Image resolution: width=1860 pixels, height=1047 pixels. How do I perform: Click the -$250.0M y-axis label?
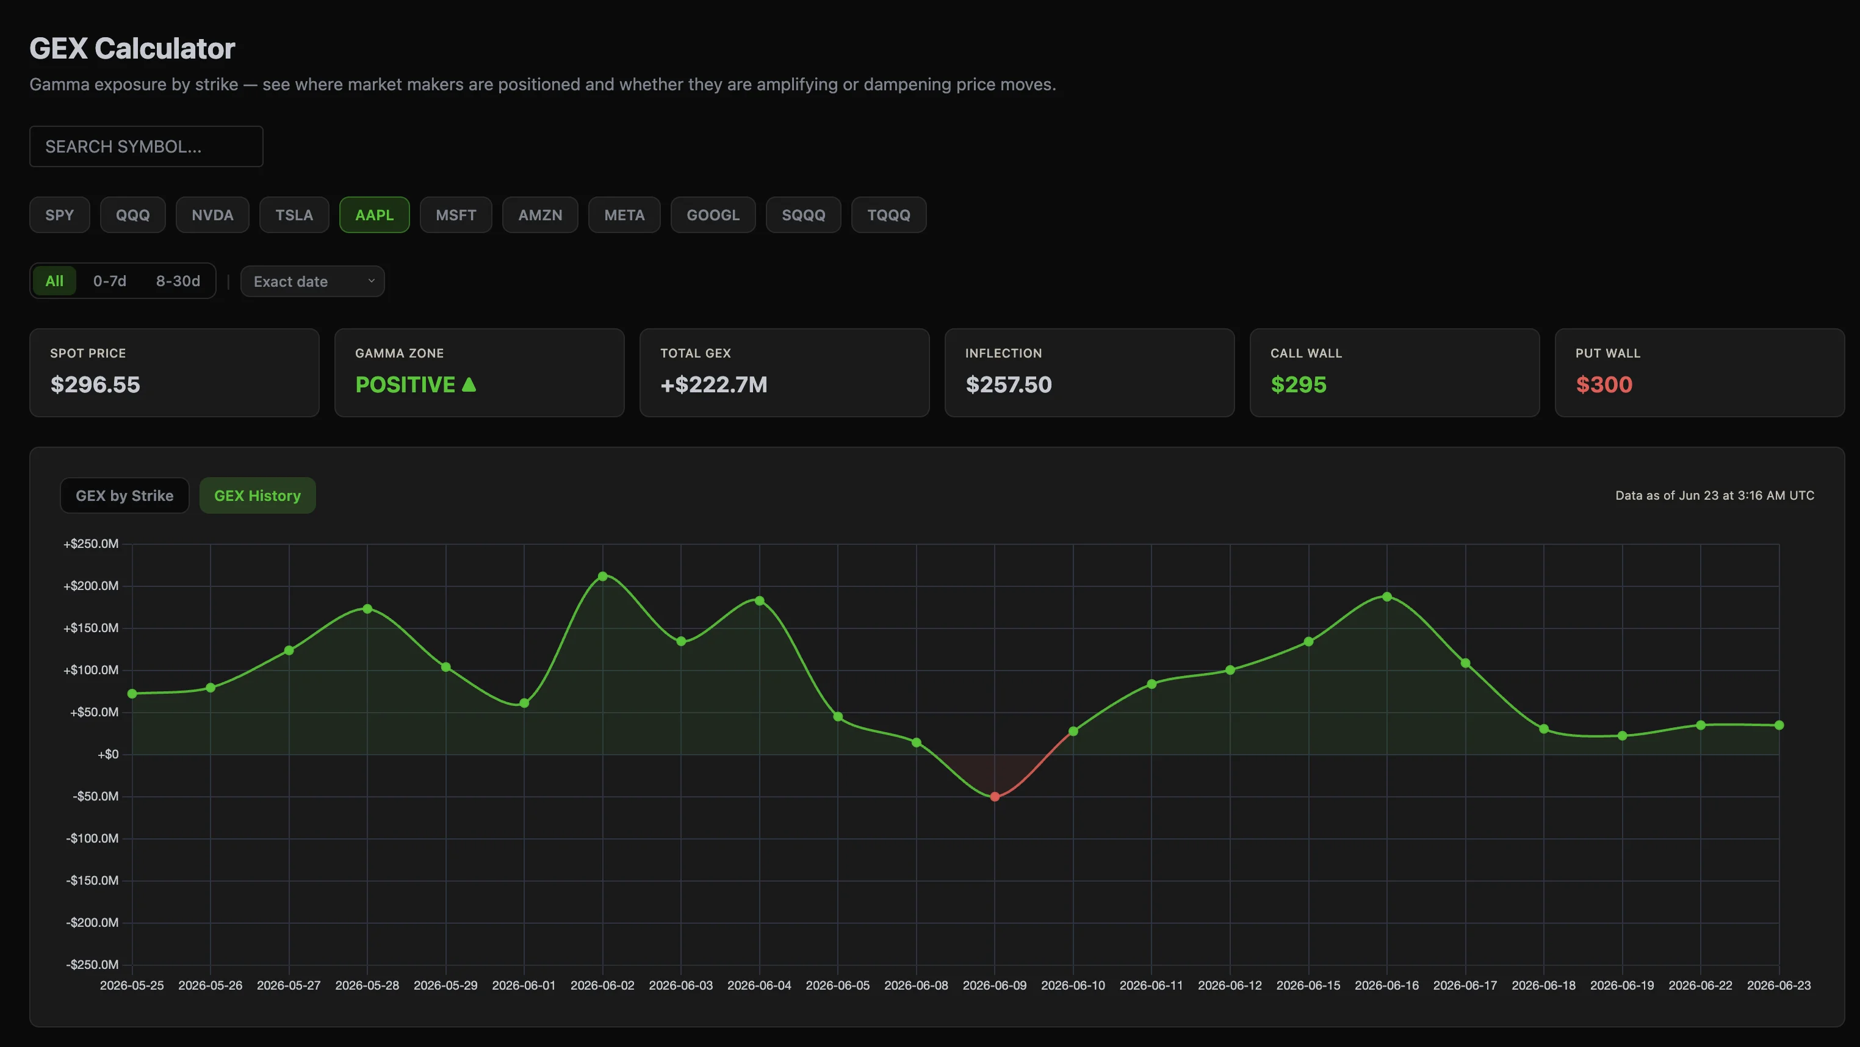pos(92,965)
